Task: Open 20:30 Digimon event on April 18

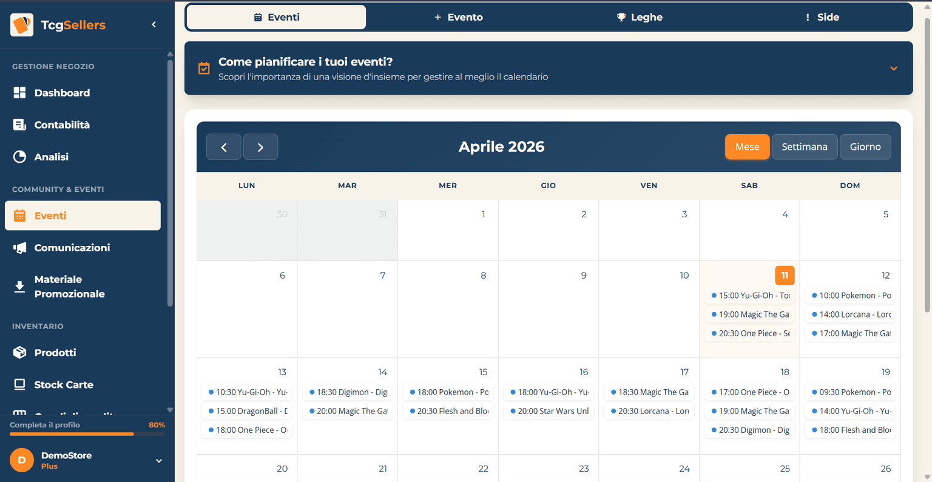Action: point(749,430)
